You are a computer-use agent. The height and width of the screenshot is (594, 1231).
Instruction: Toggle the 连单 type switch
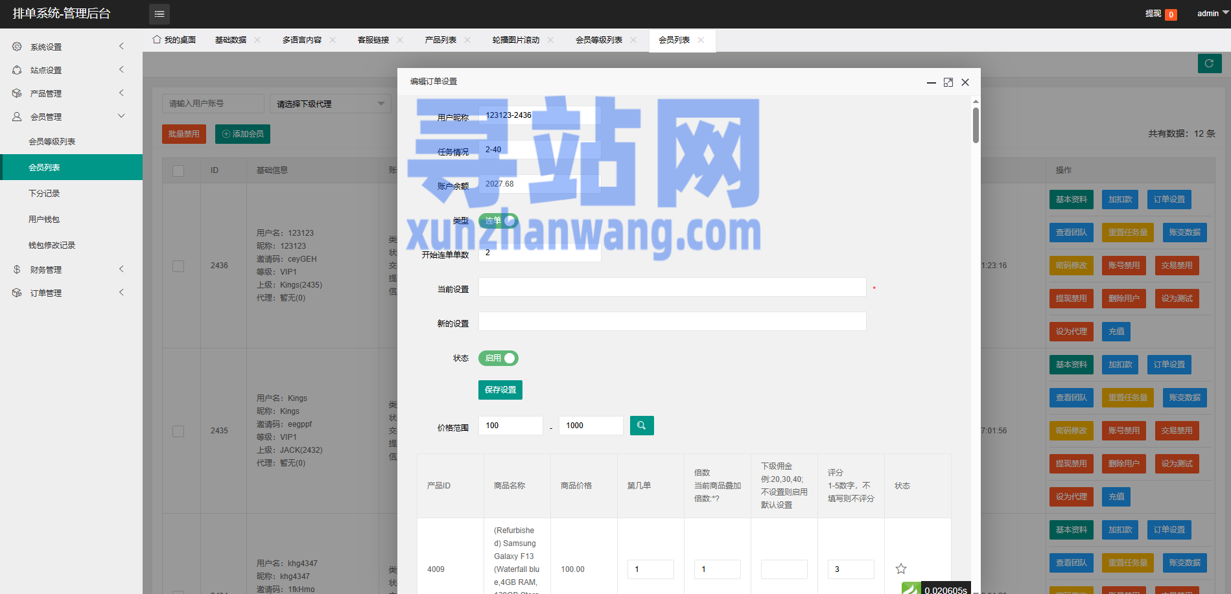(x=498, y=221)
